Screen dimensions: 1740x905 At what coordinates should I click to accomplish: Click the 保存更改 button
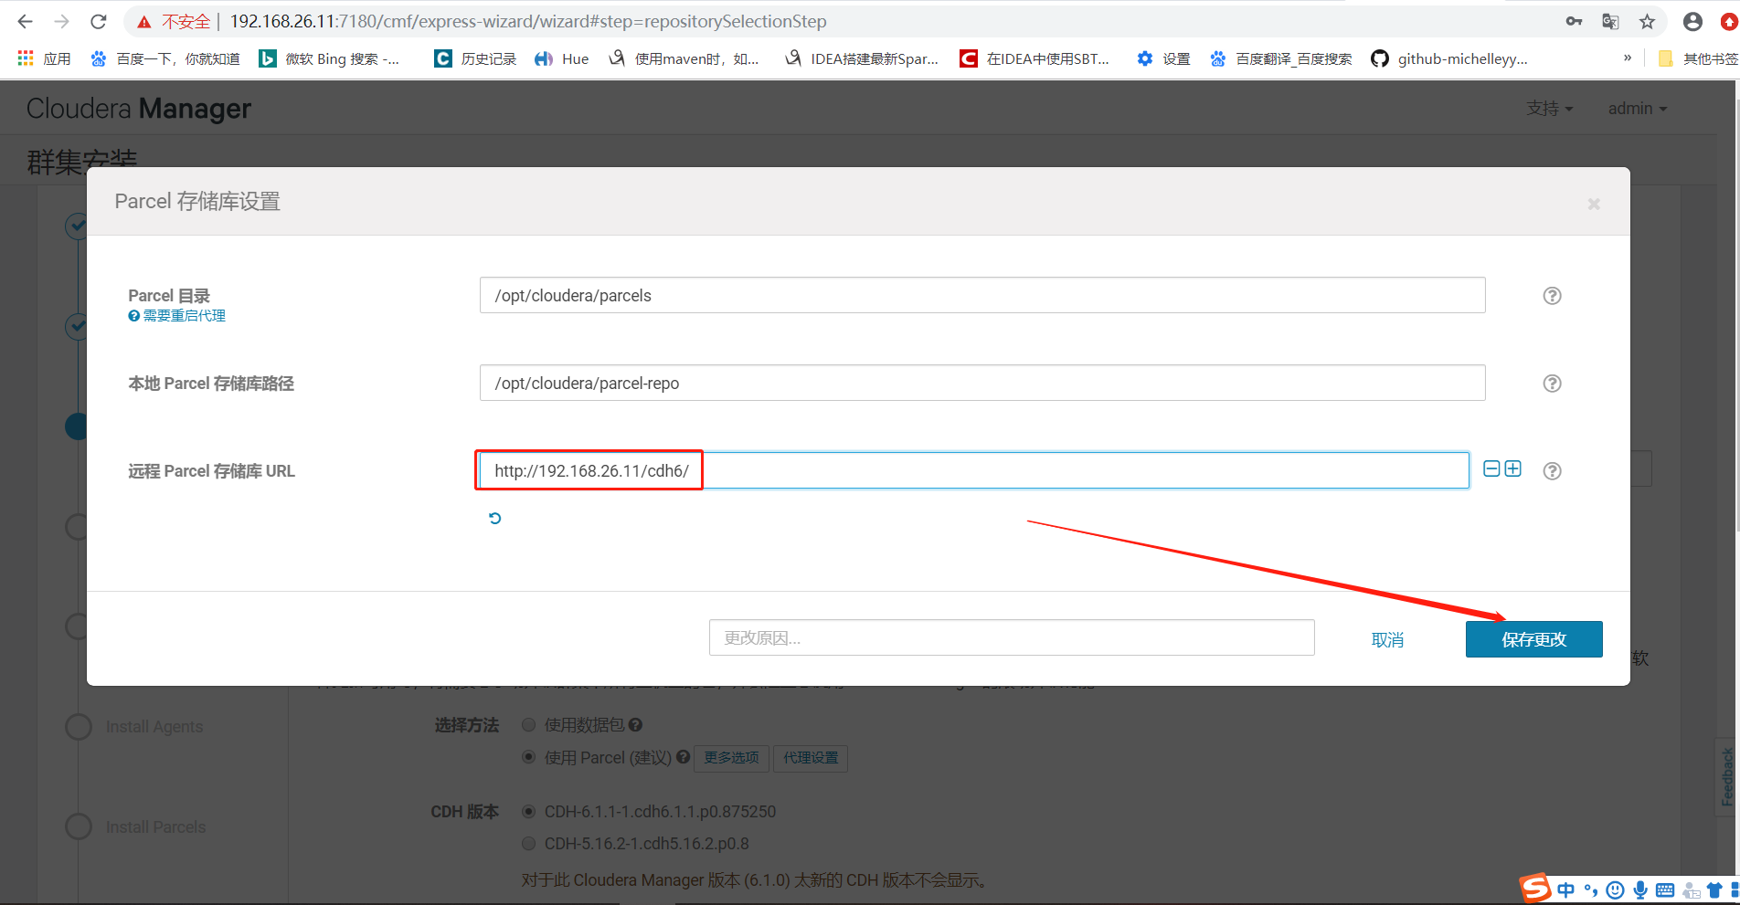click(x=1533, y=639)
